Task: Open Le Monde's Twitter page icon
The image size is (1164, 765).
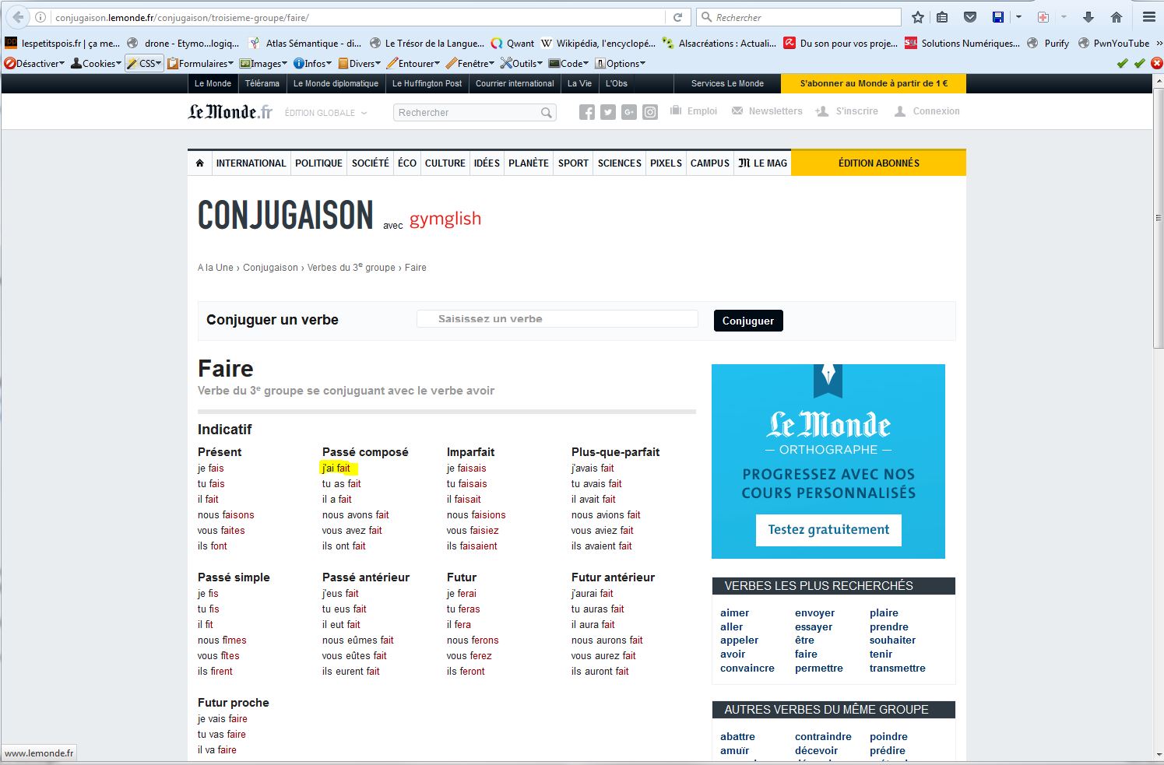Action: pyautogui.click(x=608, y=113)
